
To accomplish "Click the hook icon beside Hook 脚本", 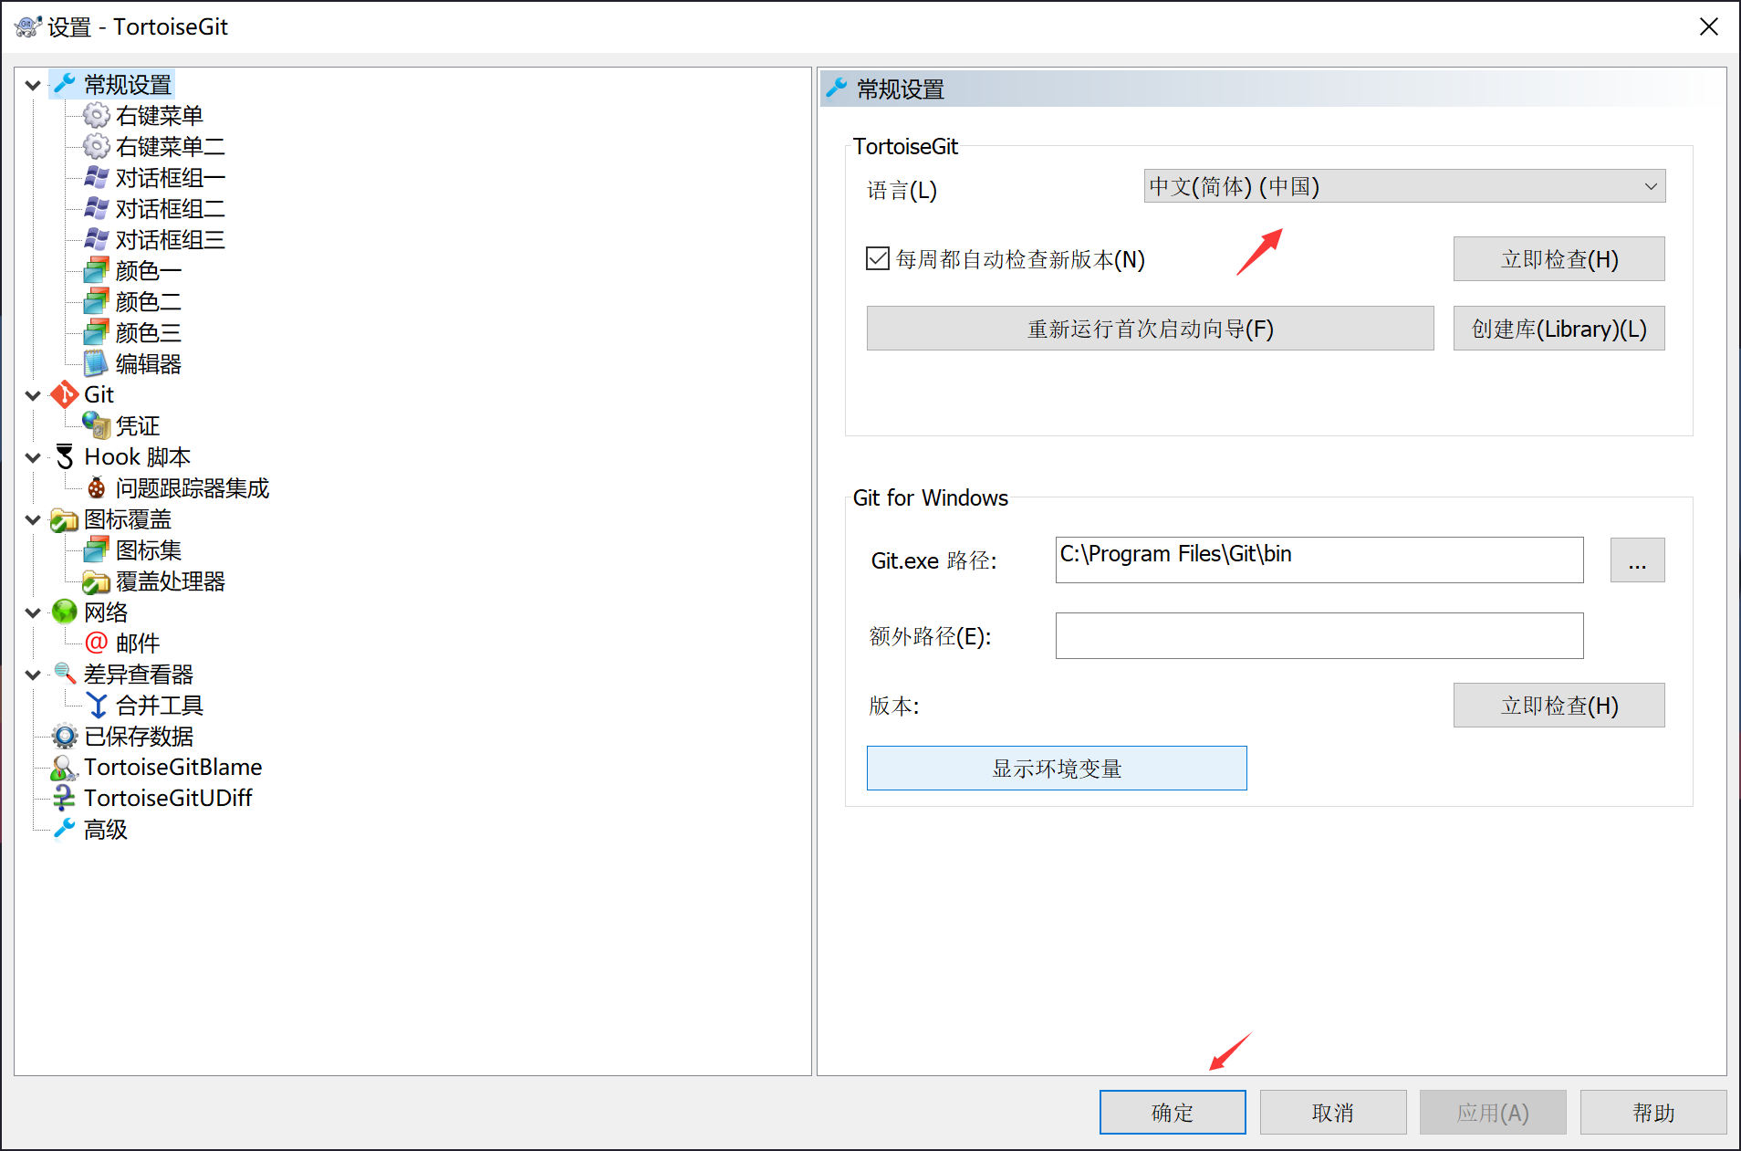I will pyautogui.click(x=64, y=457).
